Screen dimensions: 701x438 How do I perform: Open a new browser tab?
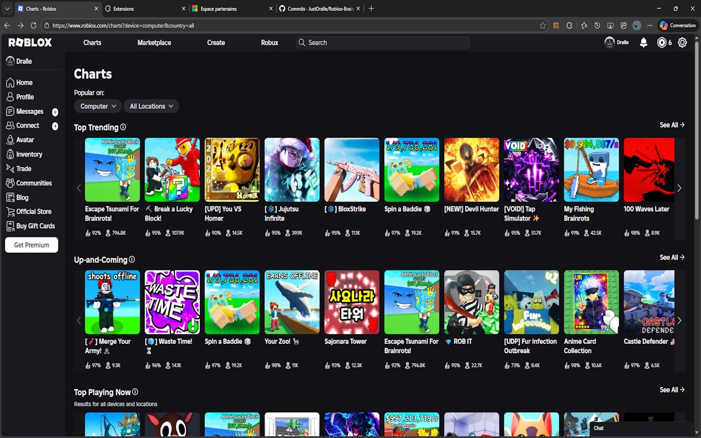coord(371,9)
